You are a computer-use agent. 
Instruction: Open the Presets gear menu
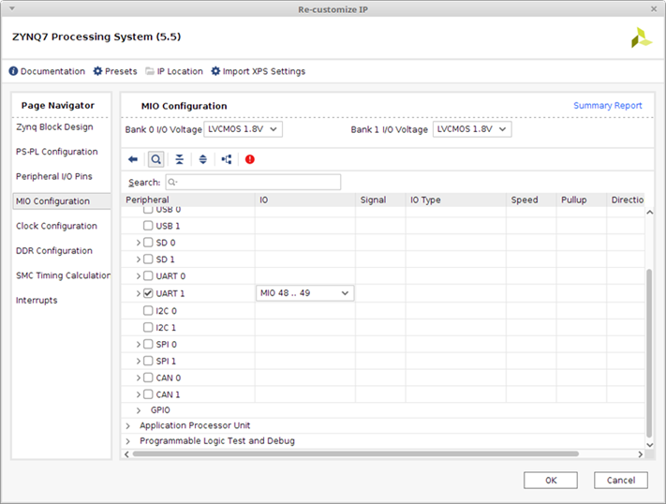(114, 71)
